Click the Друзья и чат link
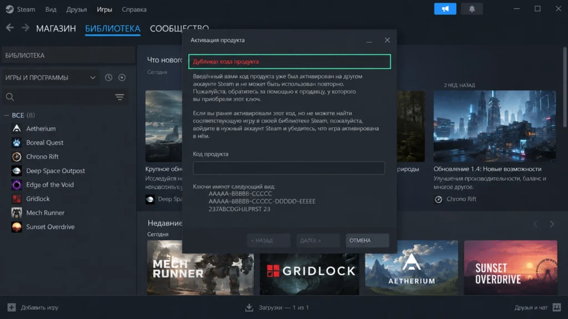Viewport: 568px width, 319px height. [531, 307]
